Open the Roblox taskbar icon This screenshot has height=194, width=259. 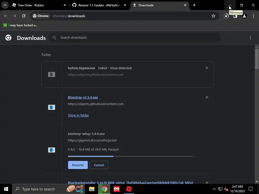[129, 189]
